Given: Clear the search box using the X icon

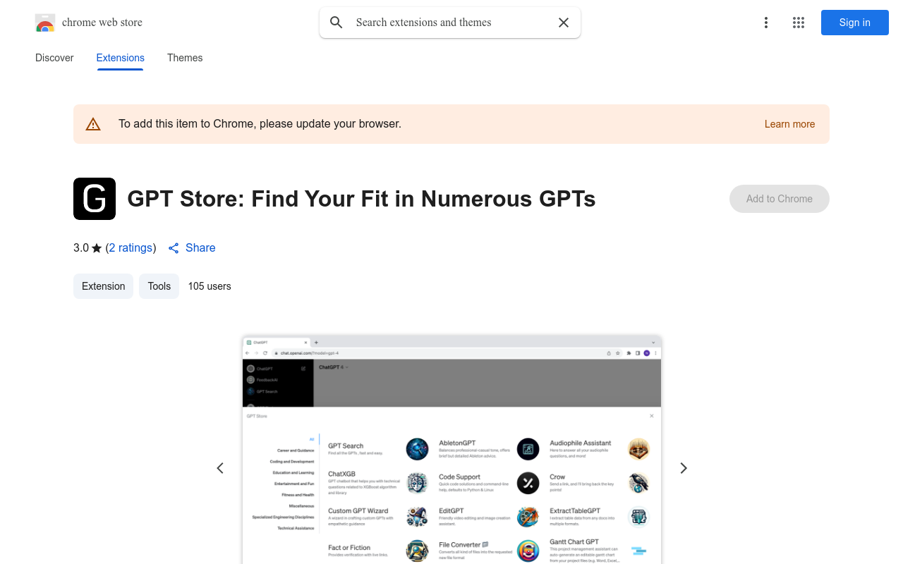Looking at the screenshot, I should (x=563, y=22).
